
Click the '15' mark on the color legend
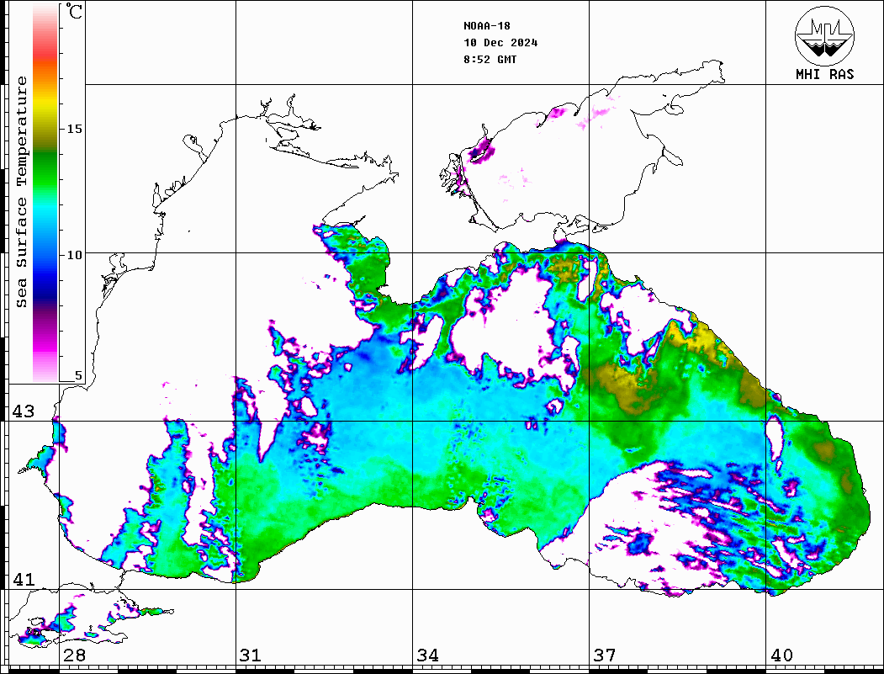coord(74,129)
